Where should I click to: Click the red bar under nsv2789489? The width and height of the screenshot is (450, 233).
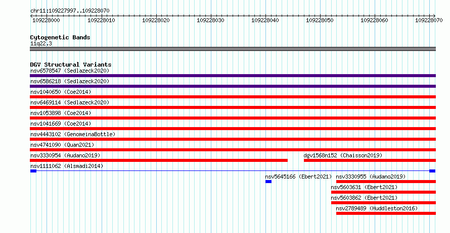click(x=386, y=213)
